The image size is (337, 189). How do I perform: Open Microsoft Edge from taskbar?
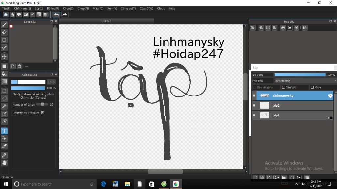click(x=103, y=184)
